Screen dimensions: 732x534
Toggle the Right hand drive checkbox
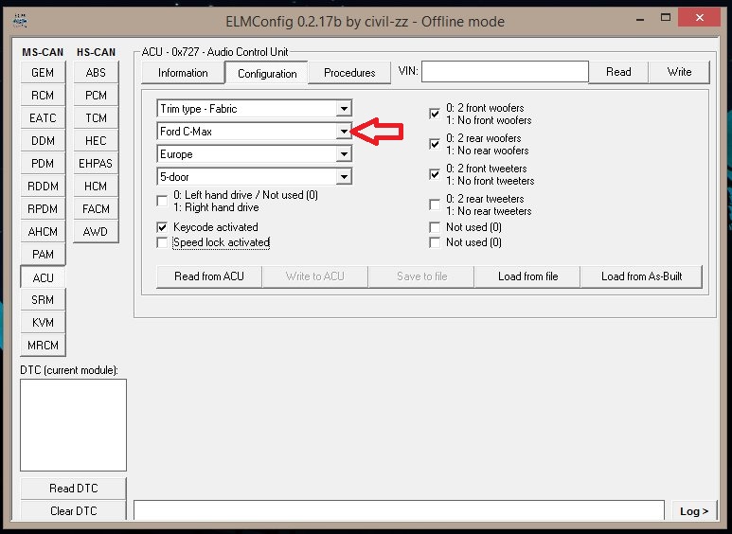tap(163, 199)
